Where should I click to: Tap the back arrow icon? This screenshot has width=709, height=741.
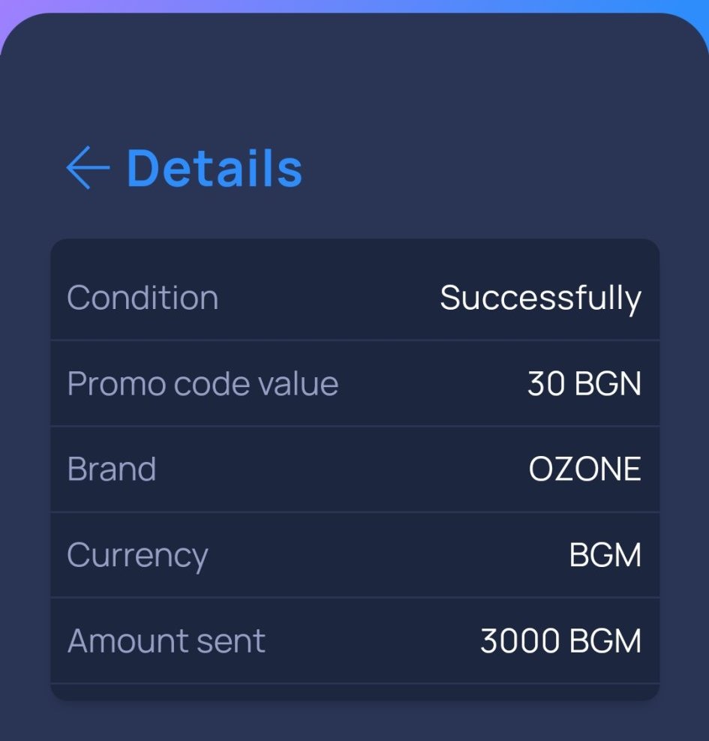click(x=88, y=167)
